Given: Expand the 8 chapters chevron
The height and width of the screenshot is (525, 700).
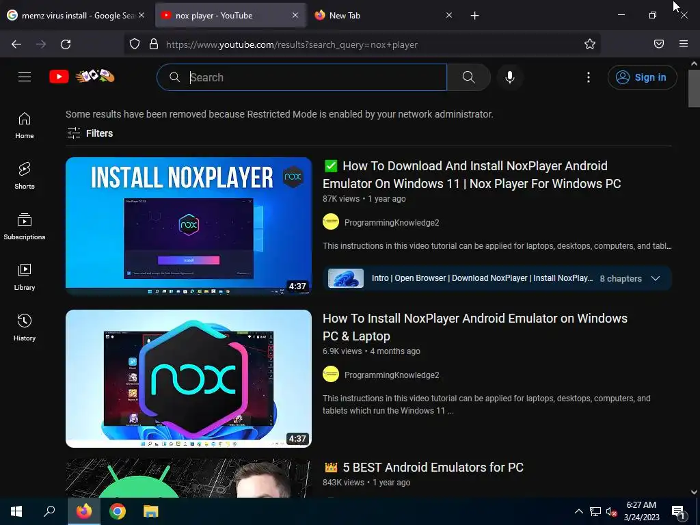Looking at the screenshot, I should coord(656,278).
